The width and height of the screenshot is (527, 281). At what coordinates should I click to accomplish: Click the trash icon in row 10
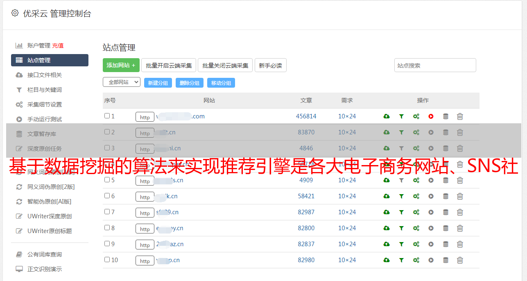(460, 260)
